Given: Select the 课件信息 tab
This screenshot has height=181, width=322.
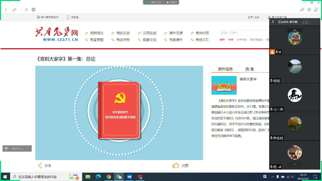Looking at the screenshot, I should [225, 69].
